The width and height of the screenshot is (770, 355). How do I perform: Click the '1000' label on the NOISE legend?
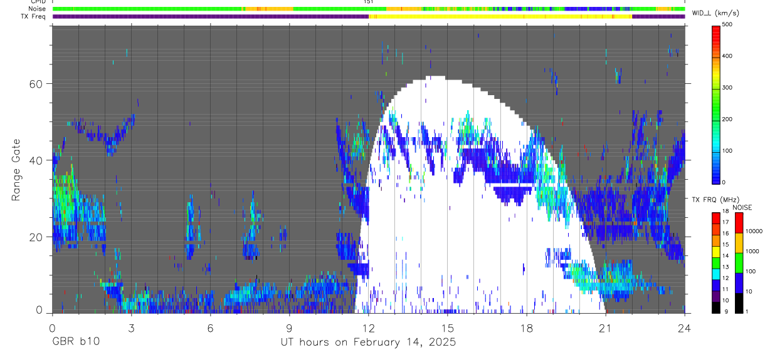click(x=752, y=251)
